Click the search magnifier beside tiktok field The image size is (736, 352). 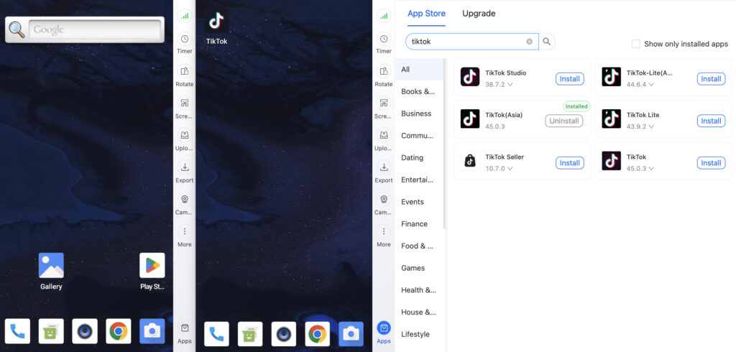click(546, 41)
